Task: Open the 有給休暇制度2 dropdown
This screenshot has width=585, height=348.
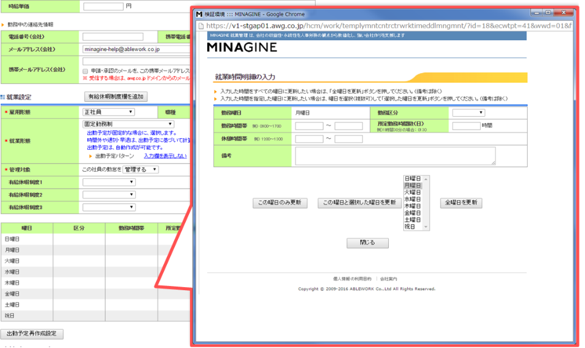Action: tap(109, 195)
